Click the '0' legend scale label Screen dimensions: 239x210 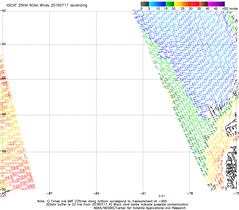coord(141,9)
